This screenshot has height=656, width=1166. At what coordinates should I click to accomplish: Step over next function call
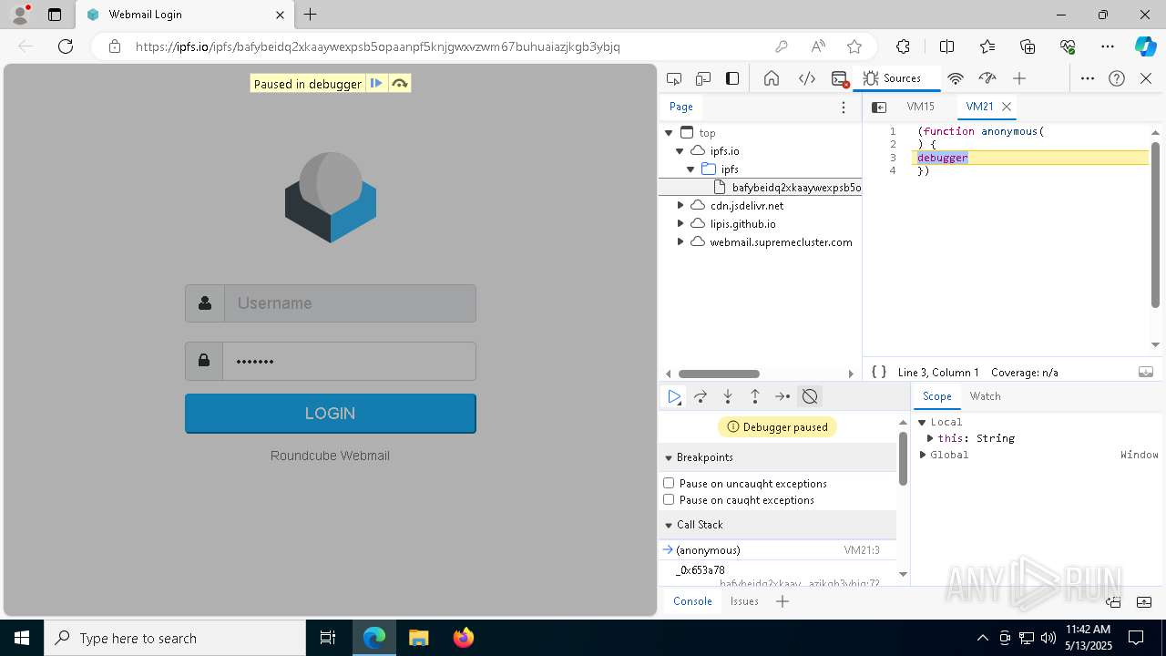(701, 396)
